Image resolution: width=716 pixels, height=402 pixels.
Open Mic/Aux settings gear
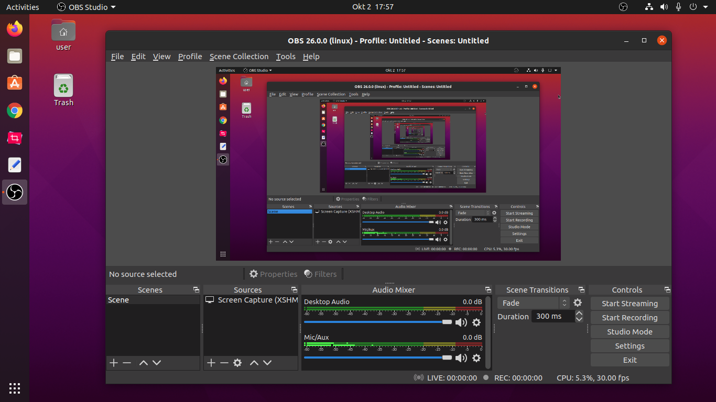[476, 358]
